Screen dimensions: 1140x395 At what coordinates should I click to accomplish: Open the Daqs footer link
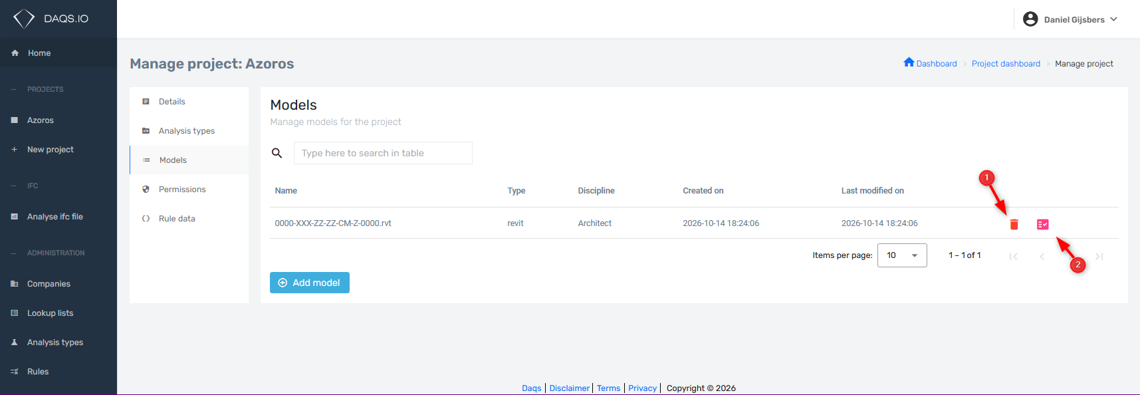532,388
